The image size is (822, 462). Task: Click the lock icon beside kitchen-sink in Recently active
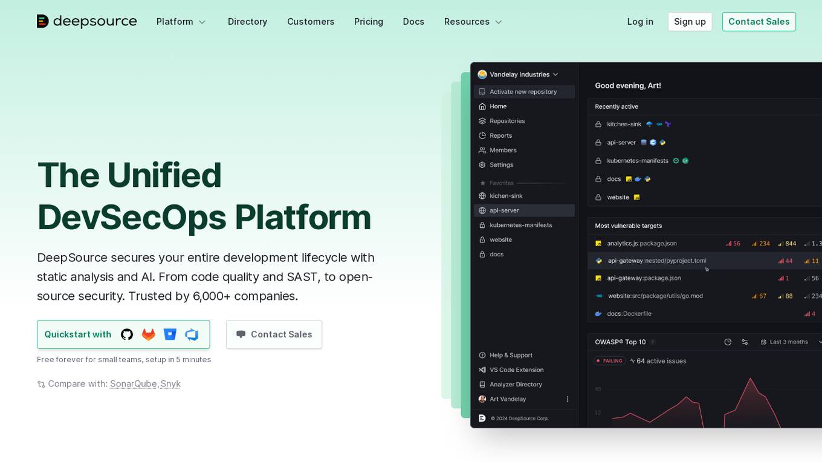coord(598,124)
